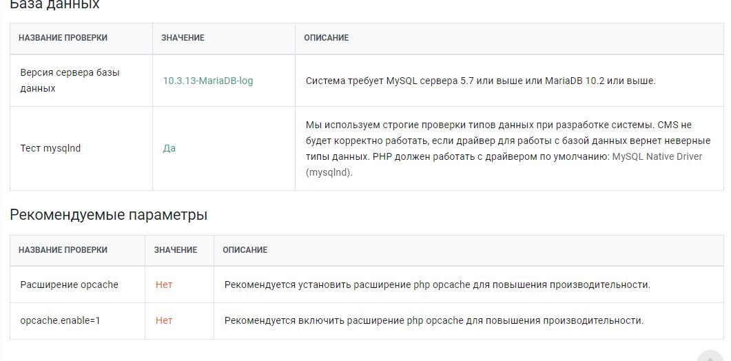The width and height of the screenshot is (731, 361).
Task: Select the "opcache.enable=1" check name
Action: pos(60,320)
